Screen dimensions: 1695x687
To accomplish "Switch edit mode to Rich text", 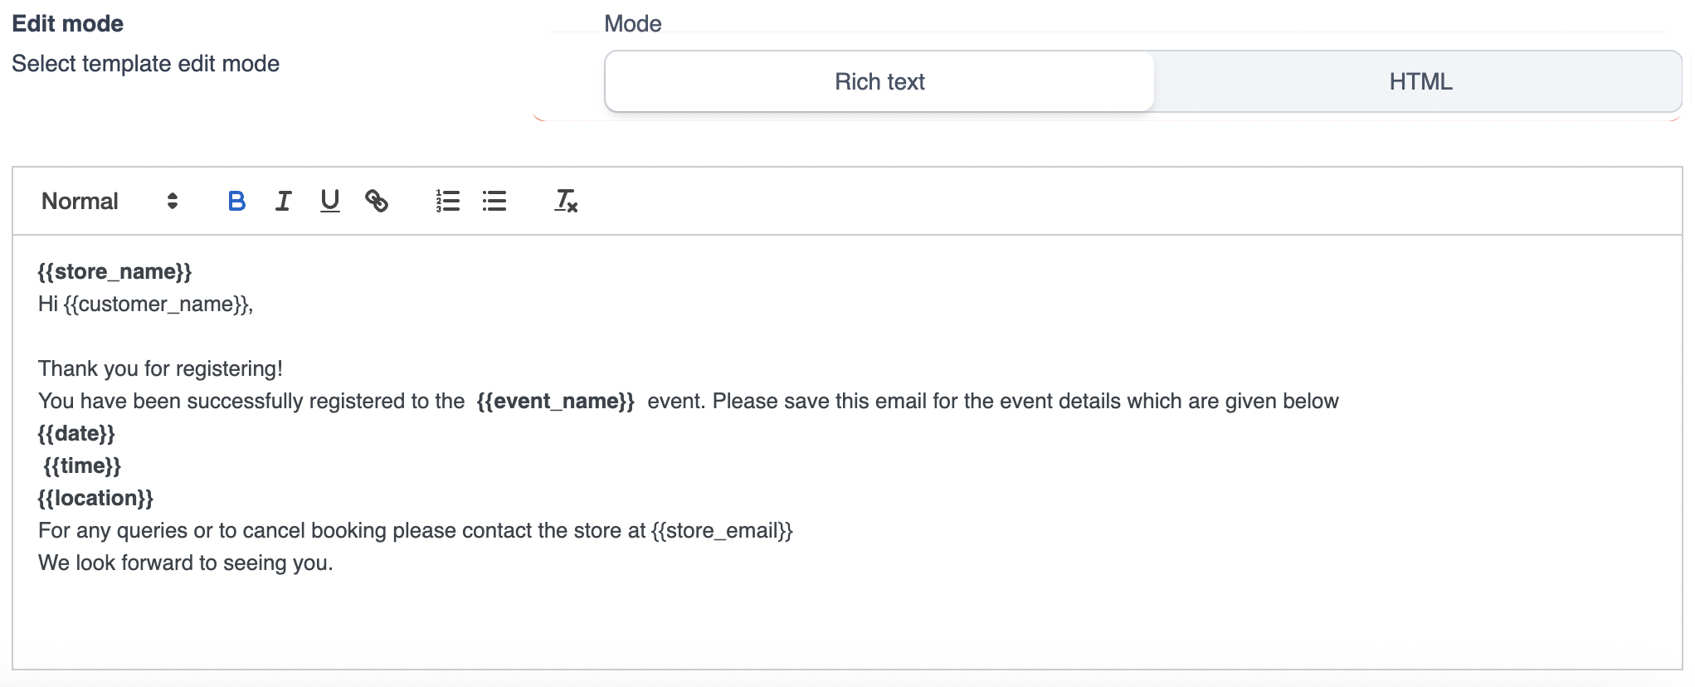I will point(879,81).
